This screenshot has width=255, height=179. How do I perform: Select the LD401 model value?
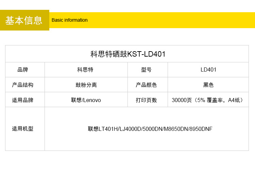(x=208, y=70)
